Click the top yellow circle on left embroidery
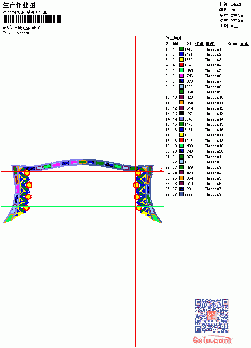 pyautogui.click(x=27, y=172)
